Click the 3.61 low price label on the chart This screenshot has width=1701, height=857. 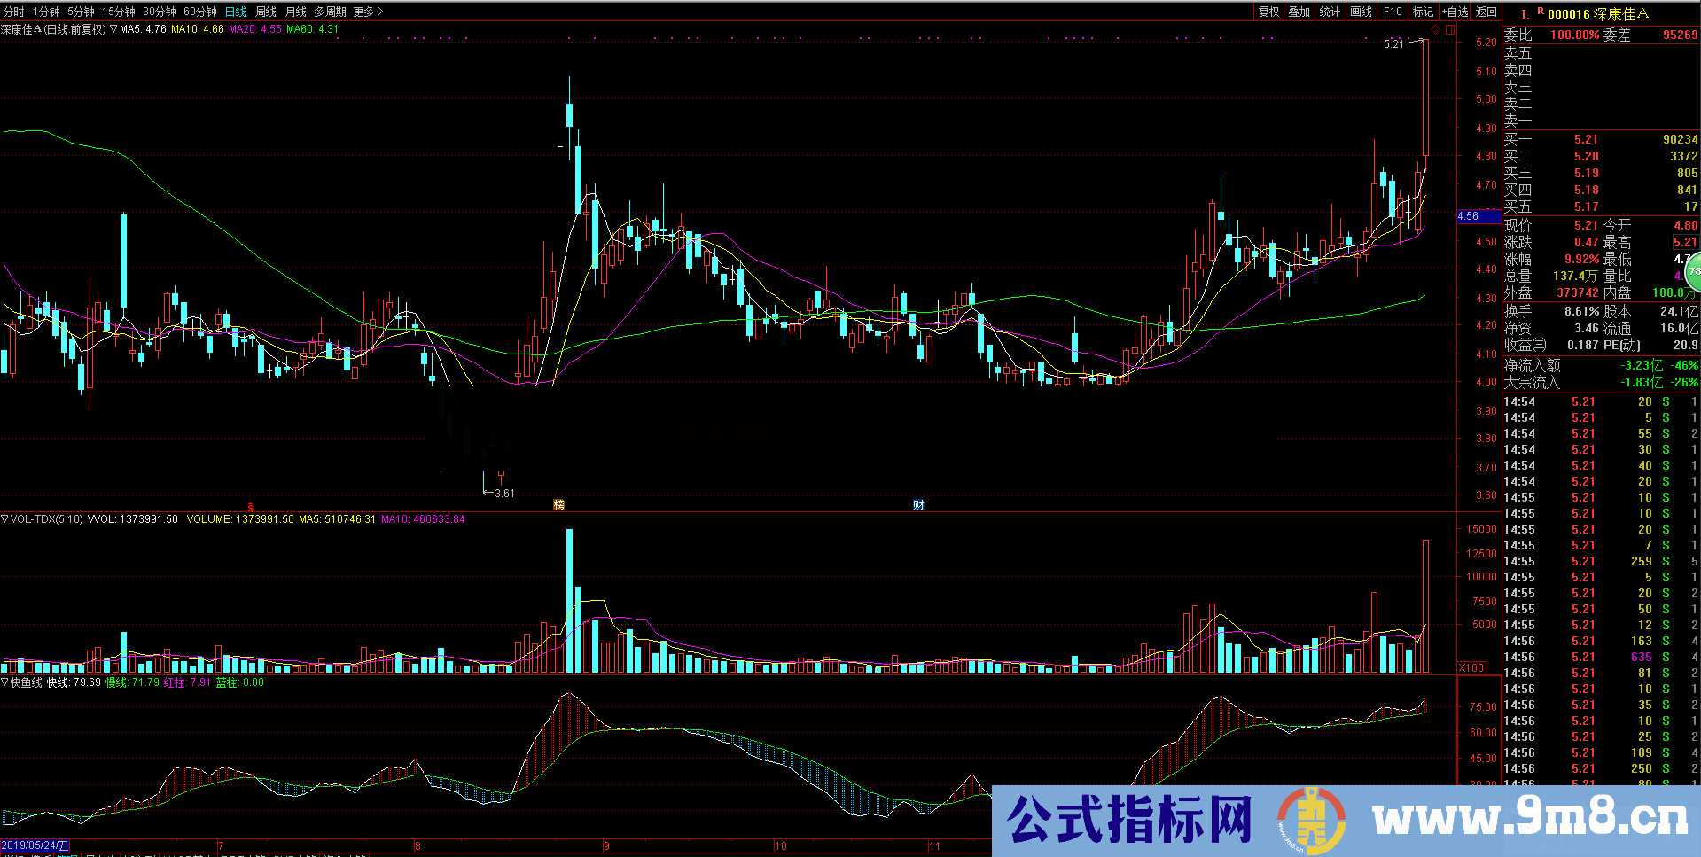(x=504, y=494)
